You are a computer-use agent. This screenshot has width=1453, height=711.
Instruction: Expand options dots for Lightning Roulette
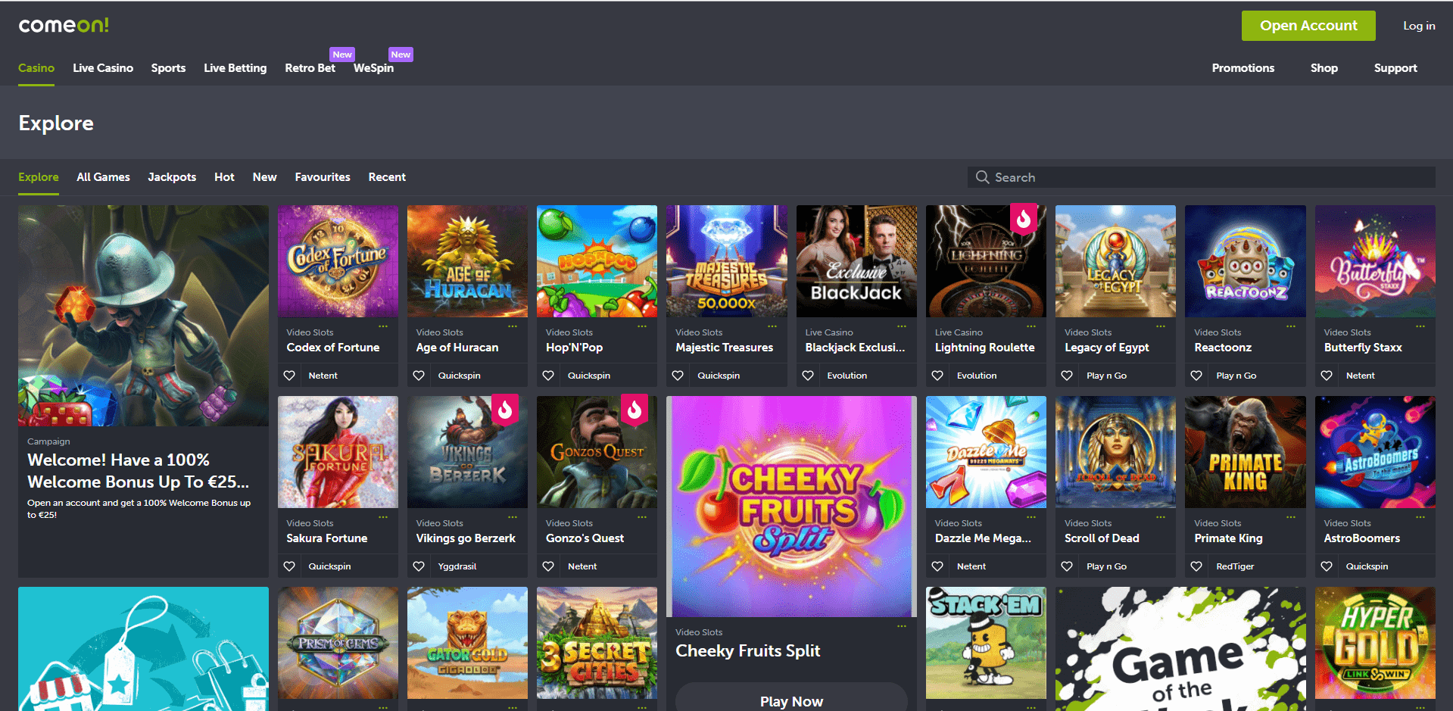pos(1031,326)
